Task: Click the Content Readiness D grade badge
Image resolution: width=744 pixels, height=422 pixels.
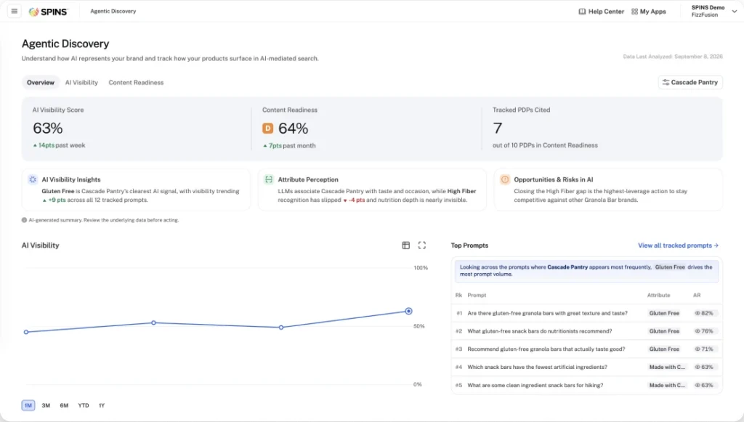Action: (267, 128)
